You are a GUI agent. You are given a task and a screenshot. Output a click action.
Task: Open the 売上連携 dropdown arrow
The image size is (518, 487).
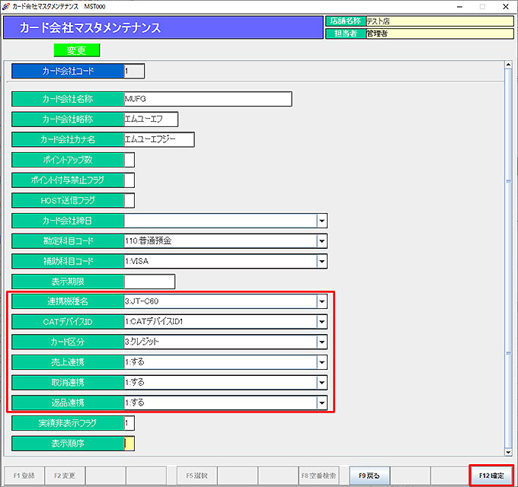321,362
